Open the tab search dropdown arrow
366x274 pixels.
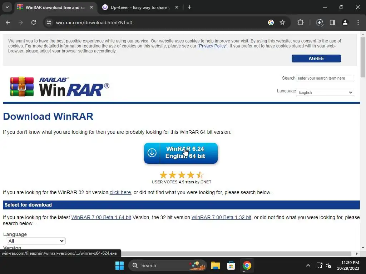[x=7, y=7]
